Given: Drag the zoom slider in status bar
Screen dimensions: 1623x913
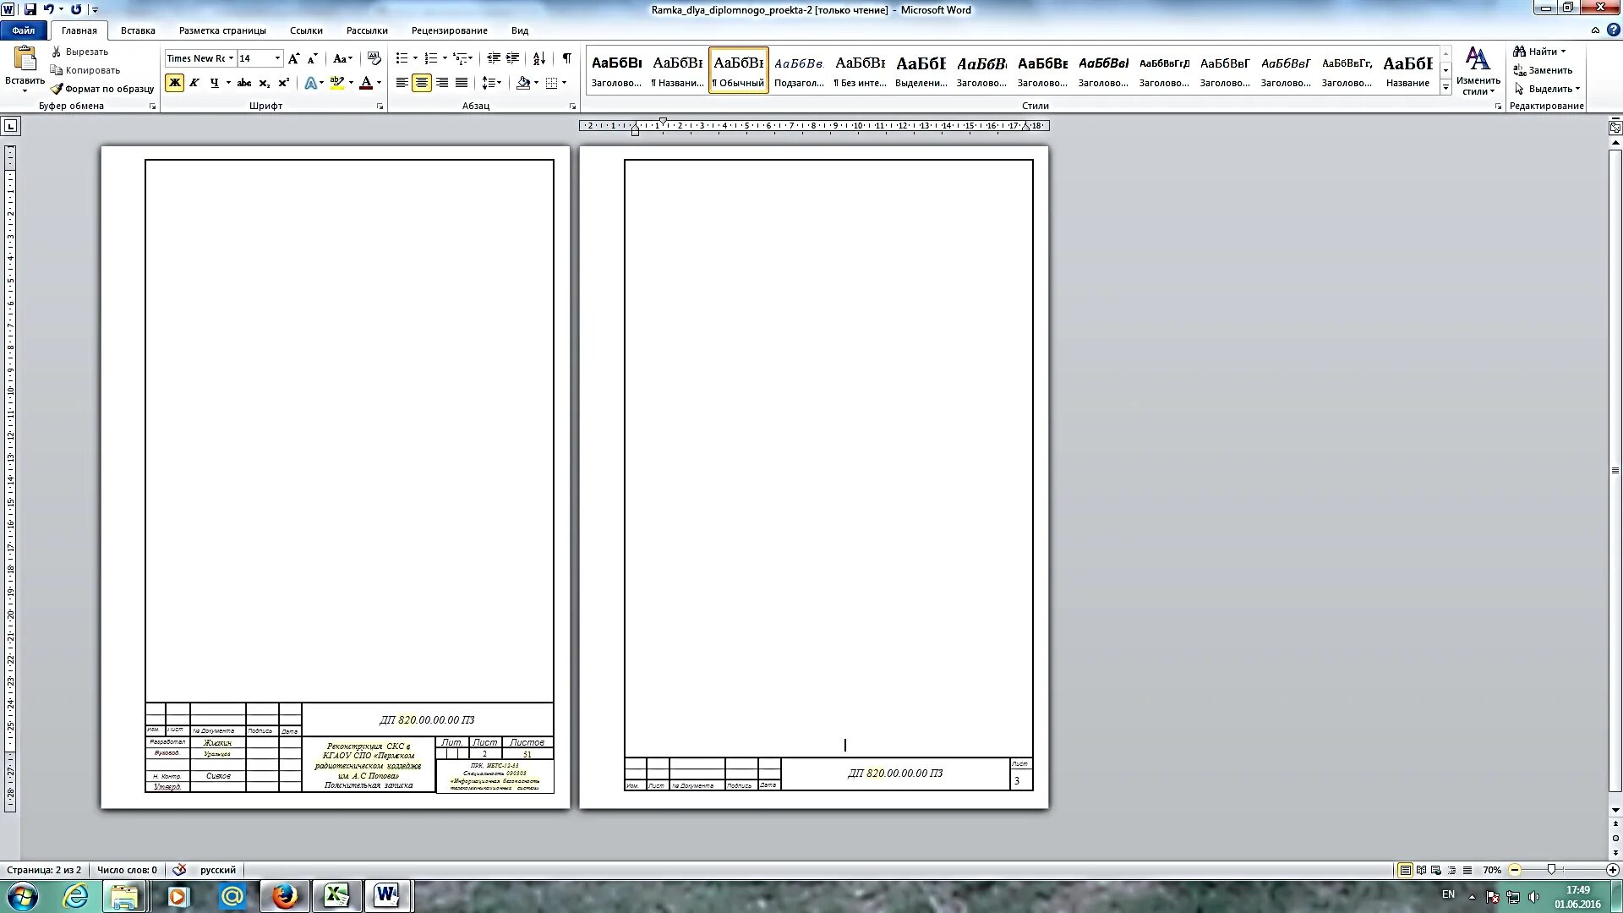Looking at the screenshot, I should click(x=1550, y=870).
